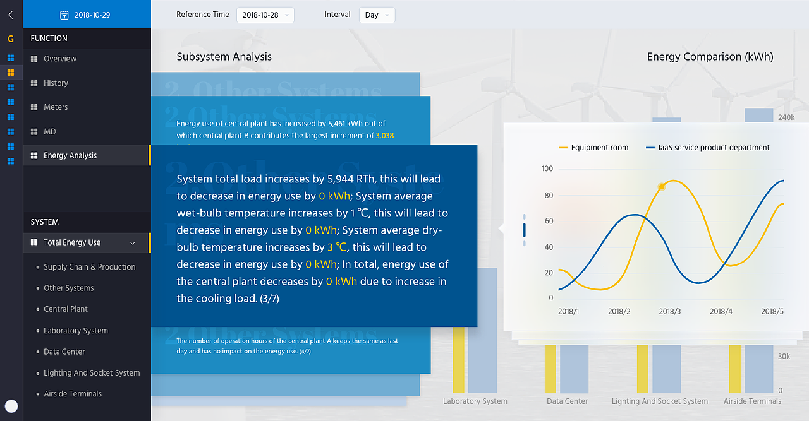The height and width of the screenshot is (421, 809).
Task: Open Data Center in the system list
Action: (64, 352)
